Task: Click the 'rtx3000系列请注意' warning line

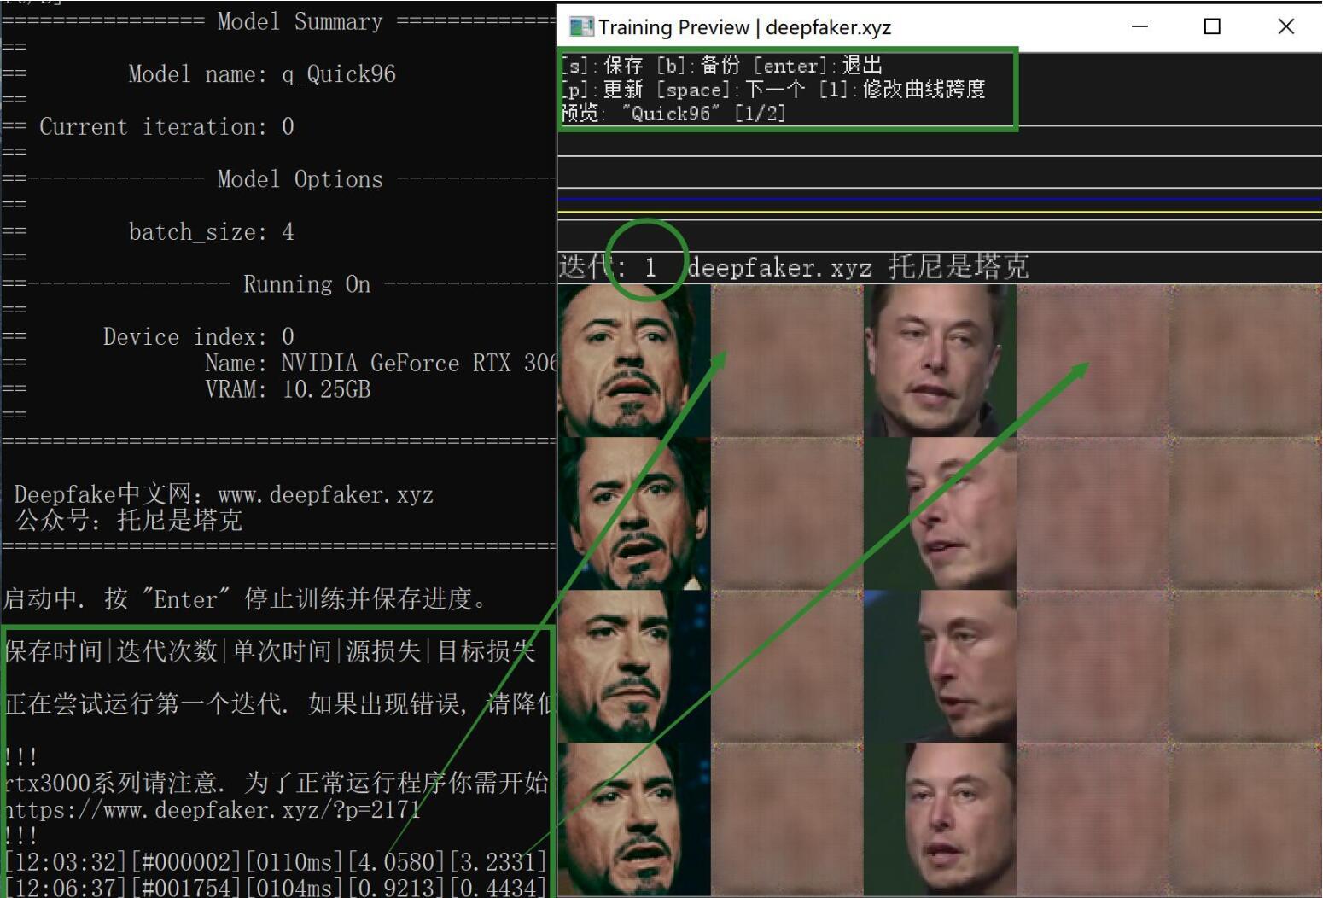Action: pos(277,783)
